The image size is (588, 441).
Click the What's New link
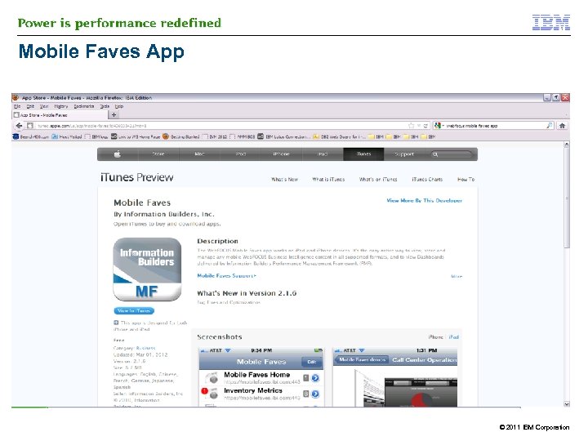tap(285, 179)
